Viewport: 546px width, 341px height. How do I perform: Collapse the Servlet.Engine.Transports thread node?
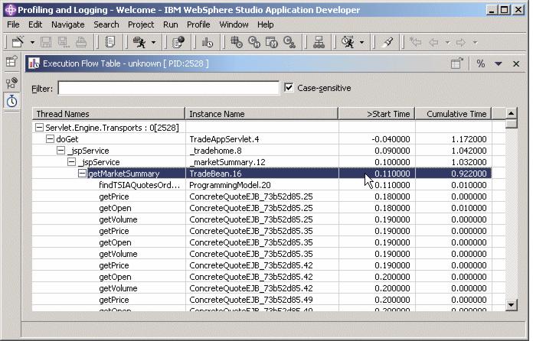(x=39, y=128)
